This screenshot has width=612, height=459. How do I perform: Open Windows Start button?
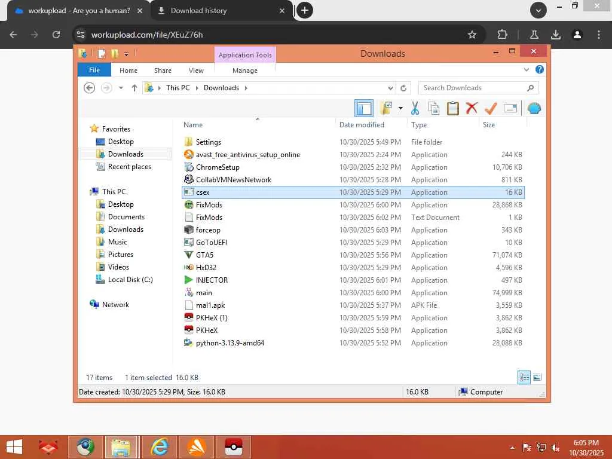14,447
